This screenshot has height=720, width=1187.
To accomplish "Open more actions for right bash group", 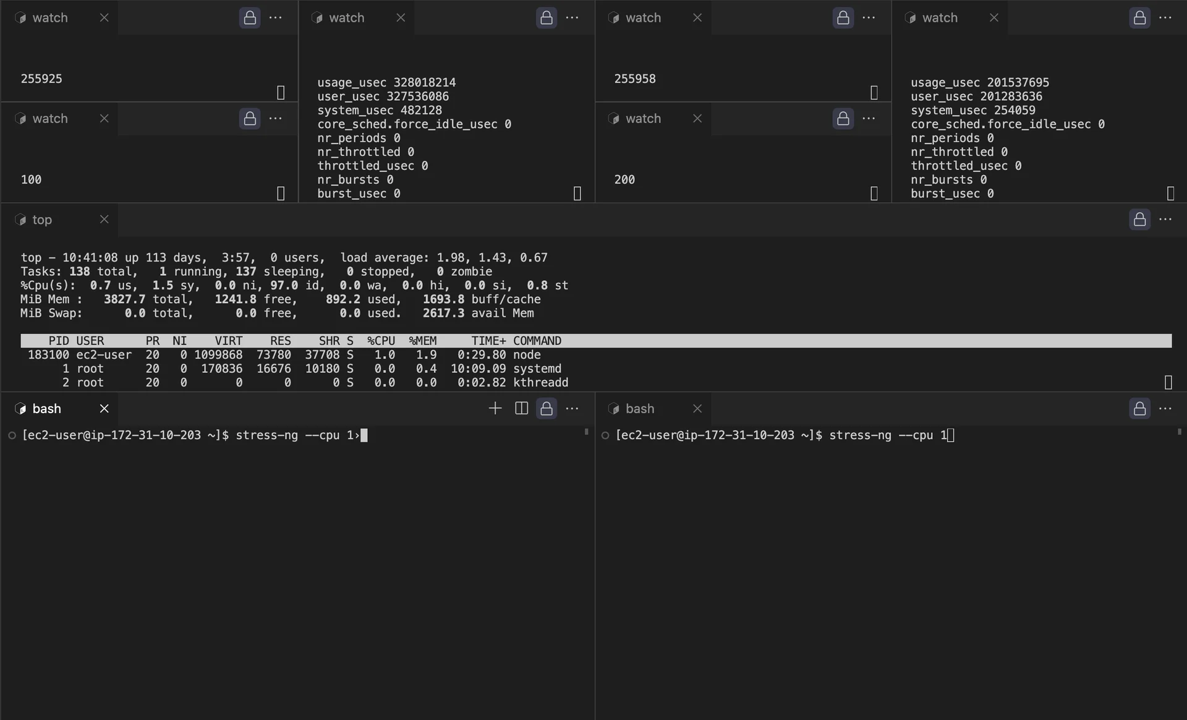I will (x=1165, y=408).
